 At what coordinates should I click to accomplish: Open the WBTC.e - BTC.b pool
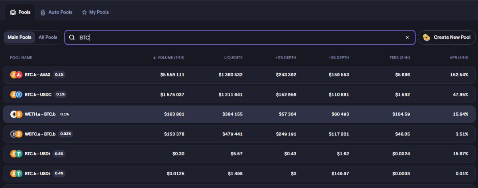239,134
